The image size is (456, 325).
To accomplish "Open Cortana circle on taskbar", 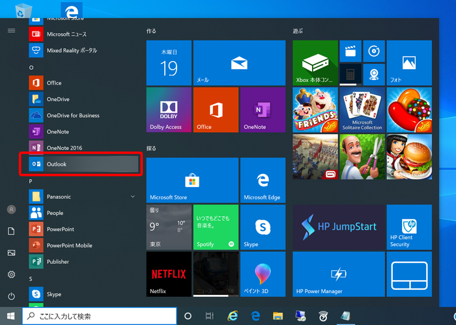I will (188, 316).
